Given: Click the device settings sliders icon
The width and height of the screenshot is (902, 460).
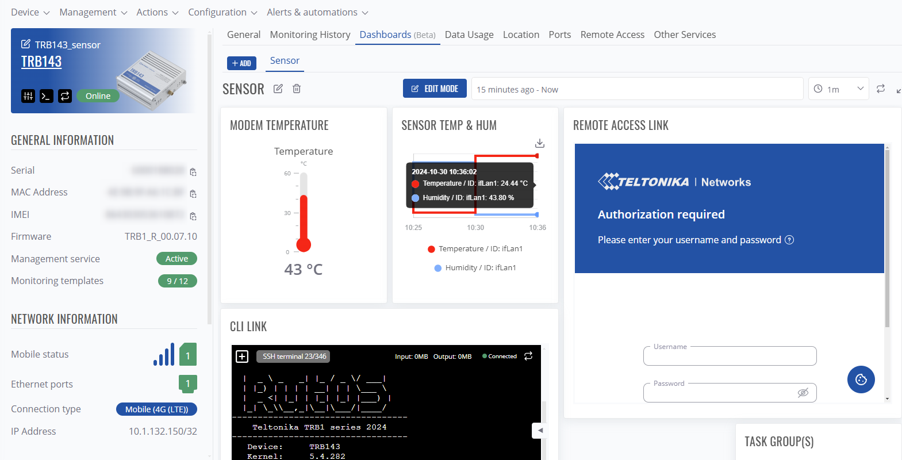Looking at the screenshot, I should pyautogui.click(x=28, y=96).
